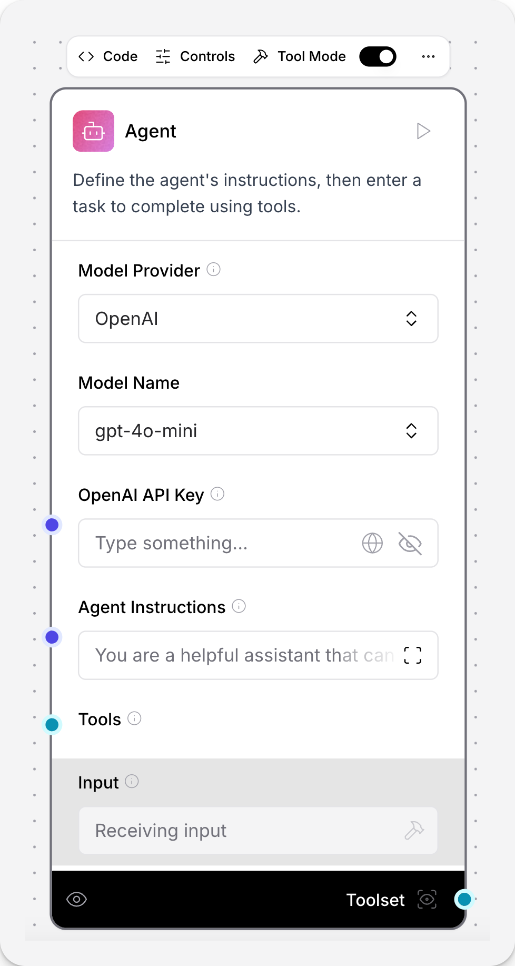Viewport: 515px width, 966px height.
Task: Click the Tools info icon
Action: pos(135,718)
